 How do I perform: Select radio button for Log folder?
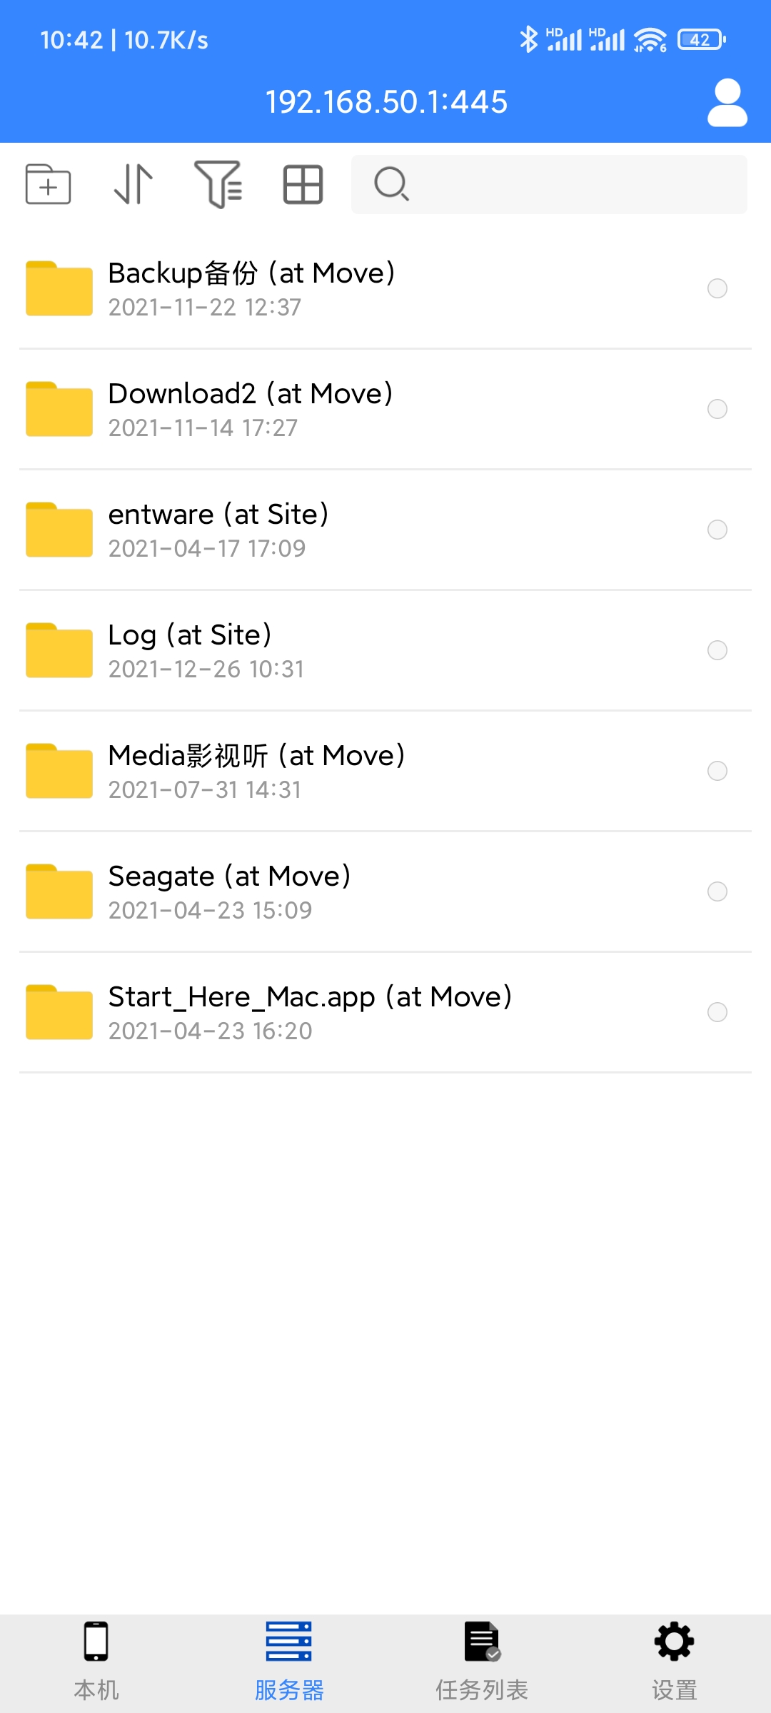[x=717, y=650]
